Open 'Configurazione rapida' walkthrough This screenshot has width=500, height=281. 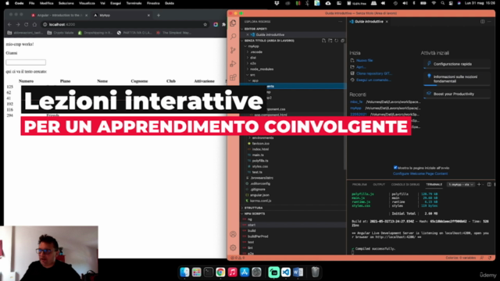[456, 64]
